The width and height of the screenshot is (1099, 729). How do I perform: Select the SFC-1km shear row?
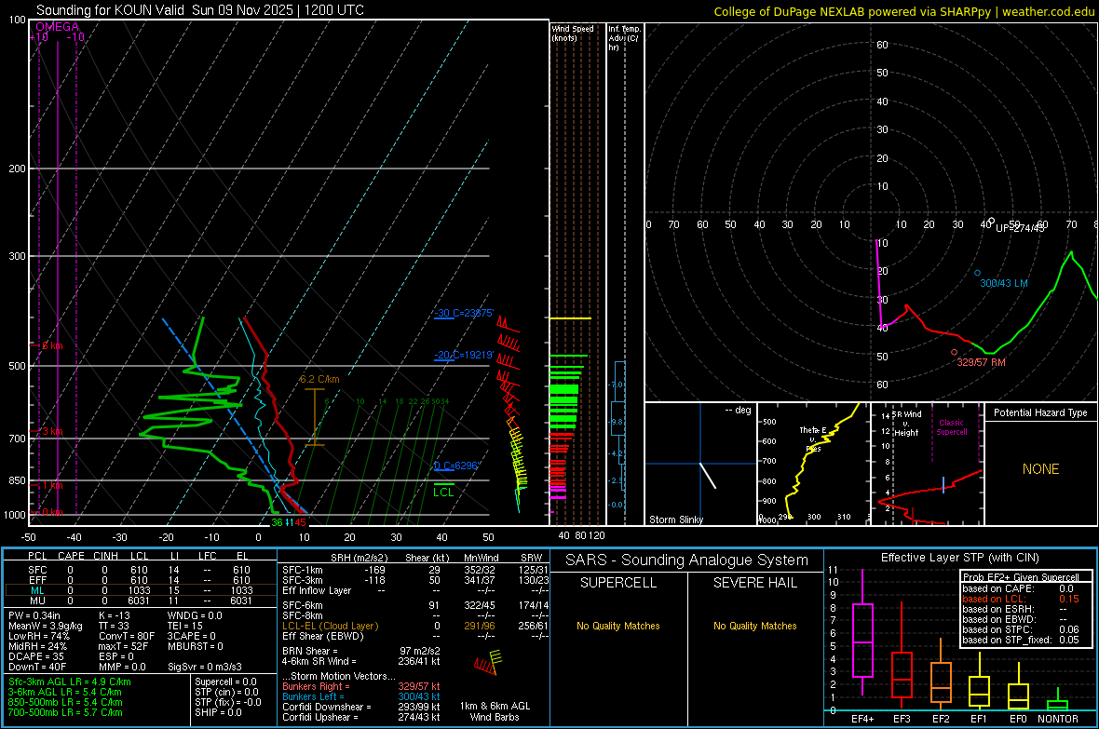tap(415, 570)
